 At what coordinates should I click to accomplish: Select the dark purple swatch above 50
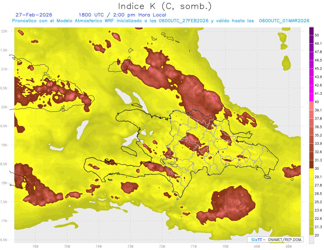click(x=311, y=31)
